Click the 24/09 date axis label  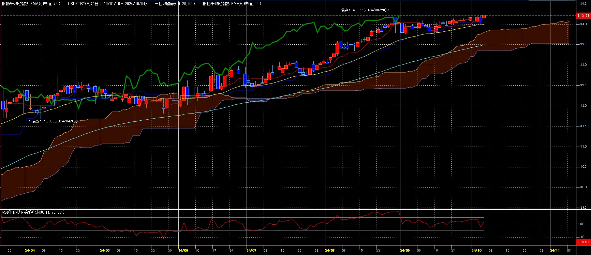pyautogui.click(x=405, y=250)
